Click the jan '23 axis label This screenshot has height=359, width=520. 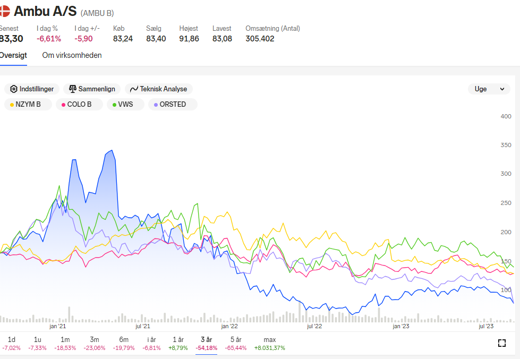click(x=401, y=326)
